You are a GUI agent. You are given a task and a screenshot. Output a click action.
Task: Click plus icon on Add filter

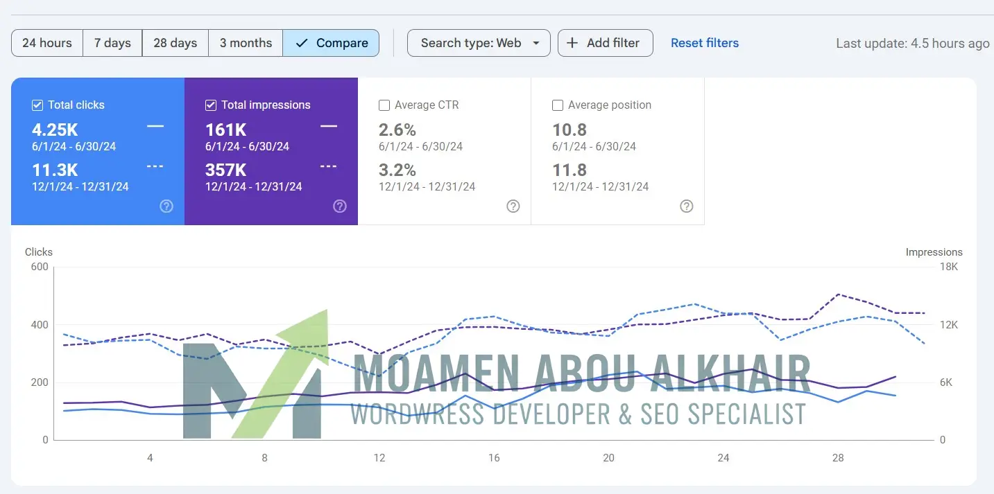(x=572, y=43)
